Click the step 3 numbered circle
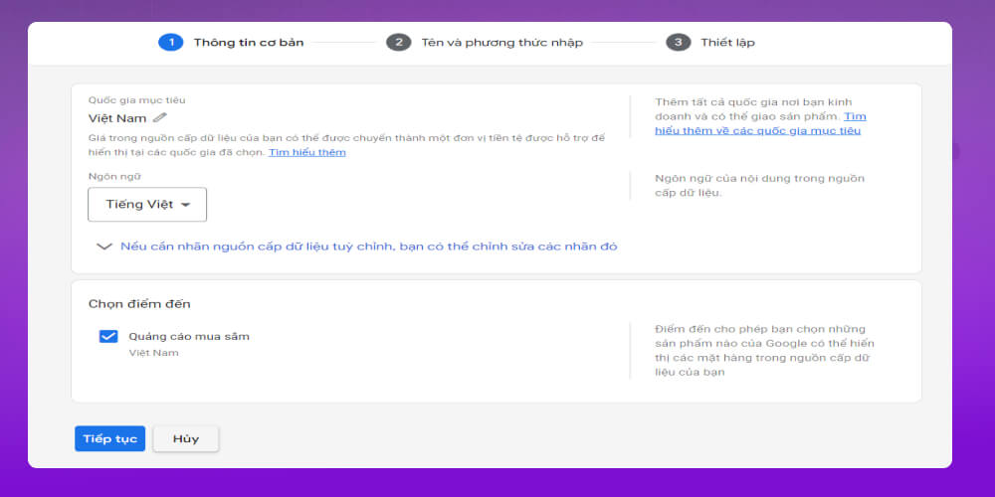Screen dimensions: 995x497 pos(678,42)
